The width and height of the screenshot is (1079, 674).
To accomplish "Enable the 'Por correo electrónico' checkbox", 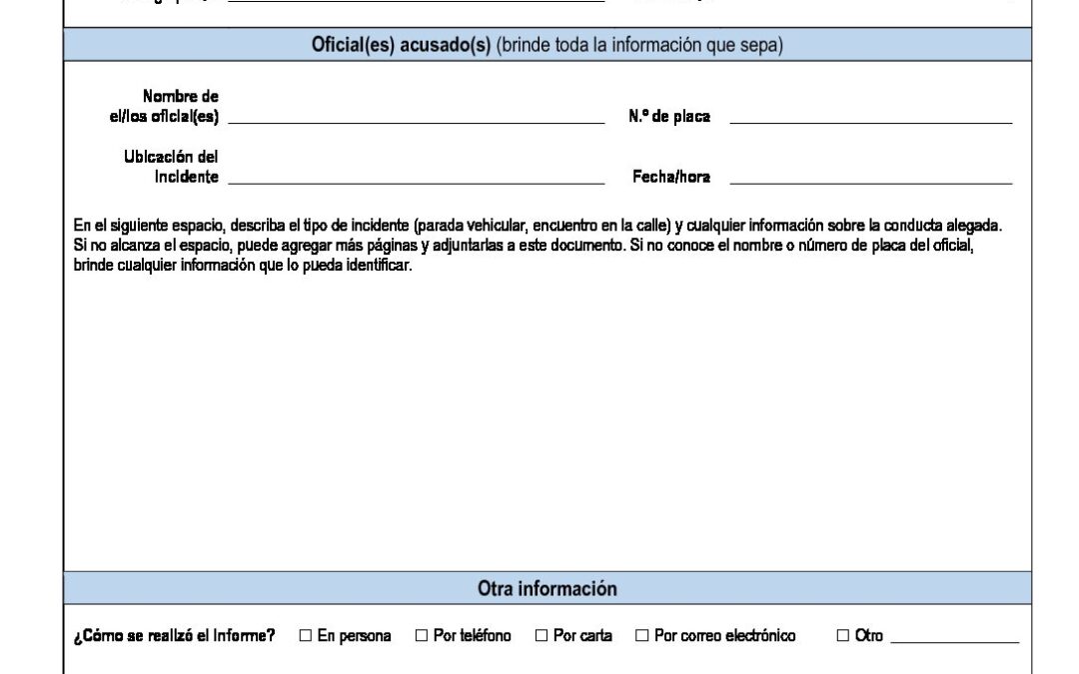I will pyautogui.click(x=642, y=636).
